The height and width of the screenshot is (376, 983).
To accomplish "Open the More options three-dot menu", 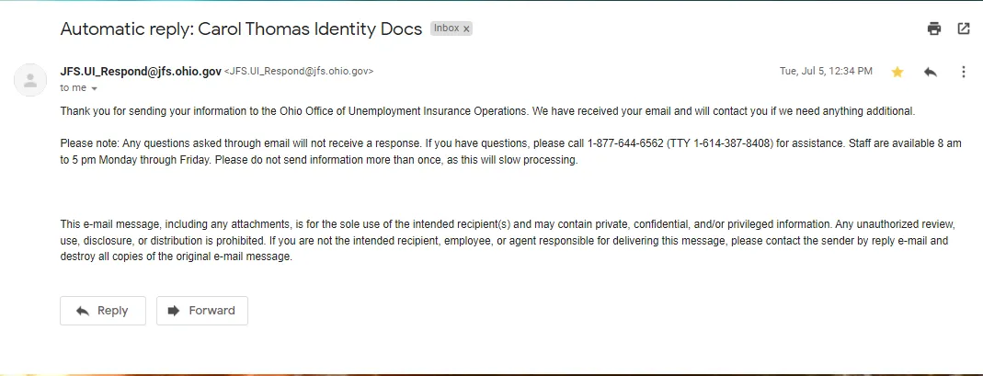I will tap(964, 72).
